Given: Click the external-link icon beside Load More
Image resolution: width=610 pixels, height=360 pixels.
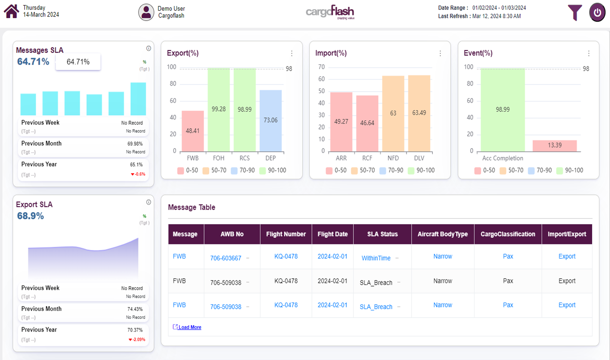Looking at the screenshot, I should coord(176,327).
